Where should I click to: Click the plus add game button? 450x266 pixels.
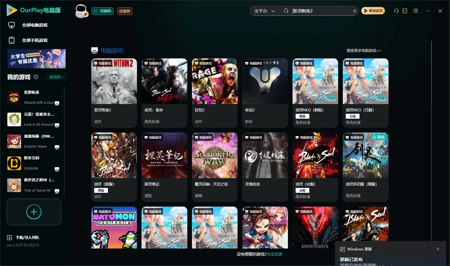coord(34,212)
